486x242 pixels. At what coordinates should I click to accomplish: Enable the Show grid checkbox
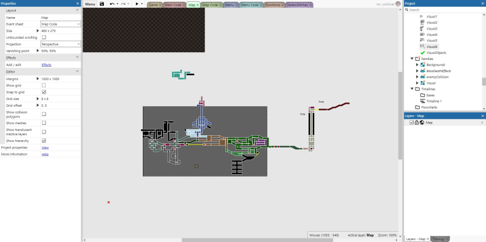pos(44,86)
